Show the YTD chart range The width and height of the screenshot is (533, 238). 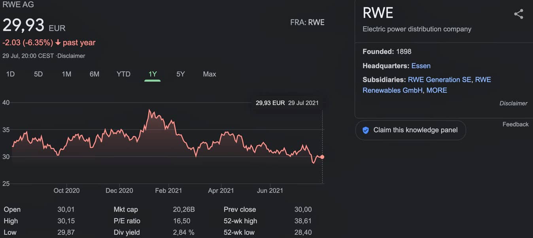(x=123, y=74)
